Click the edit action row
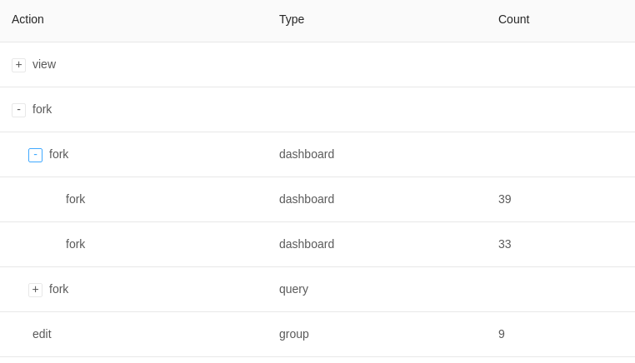The height and width of the screenshot is (363, 635). [317, 334]
